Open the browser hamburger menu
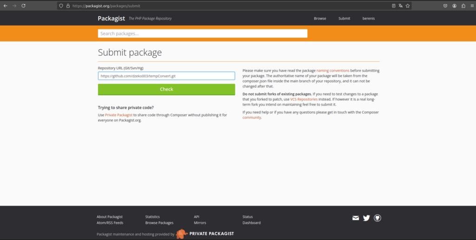 coord(472,6)
